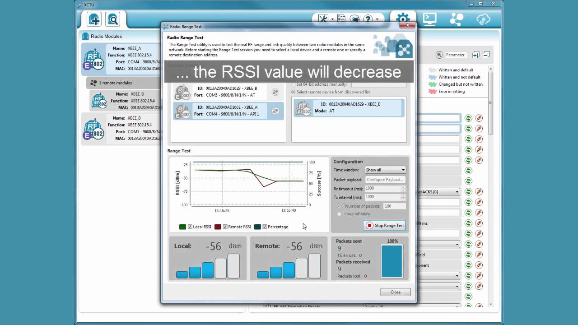The width and height of the screenshot is (578, 325).
Task: Click the Add radio module icon
Action: (x=94, y=19)
